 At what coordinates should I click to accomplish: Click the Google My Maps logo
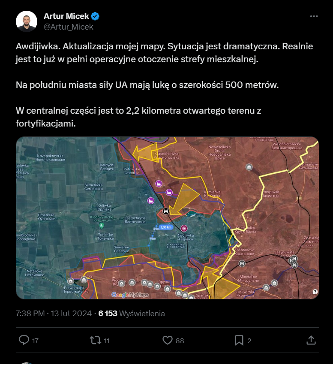(x=130, y=295)
